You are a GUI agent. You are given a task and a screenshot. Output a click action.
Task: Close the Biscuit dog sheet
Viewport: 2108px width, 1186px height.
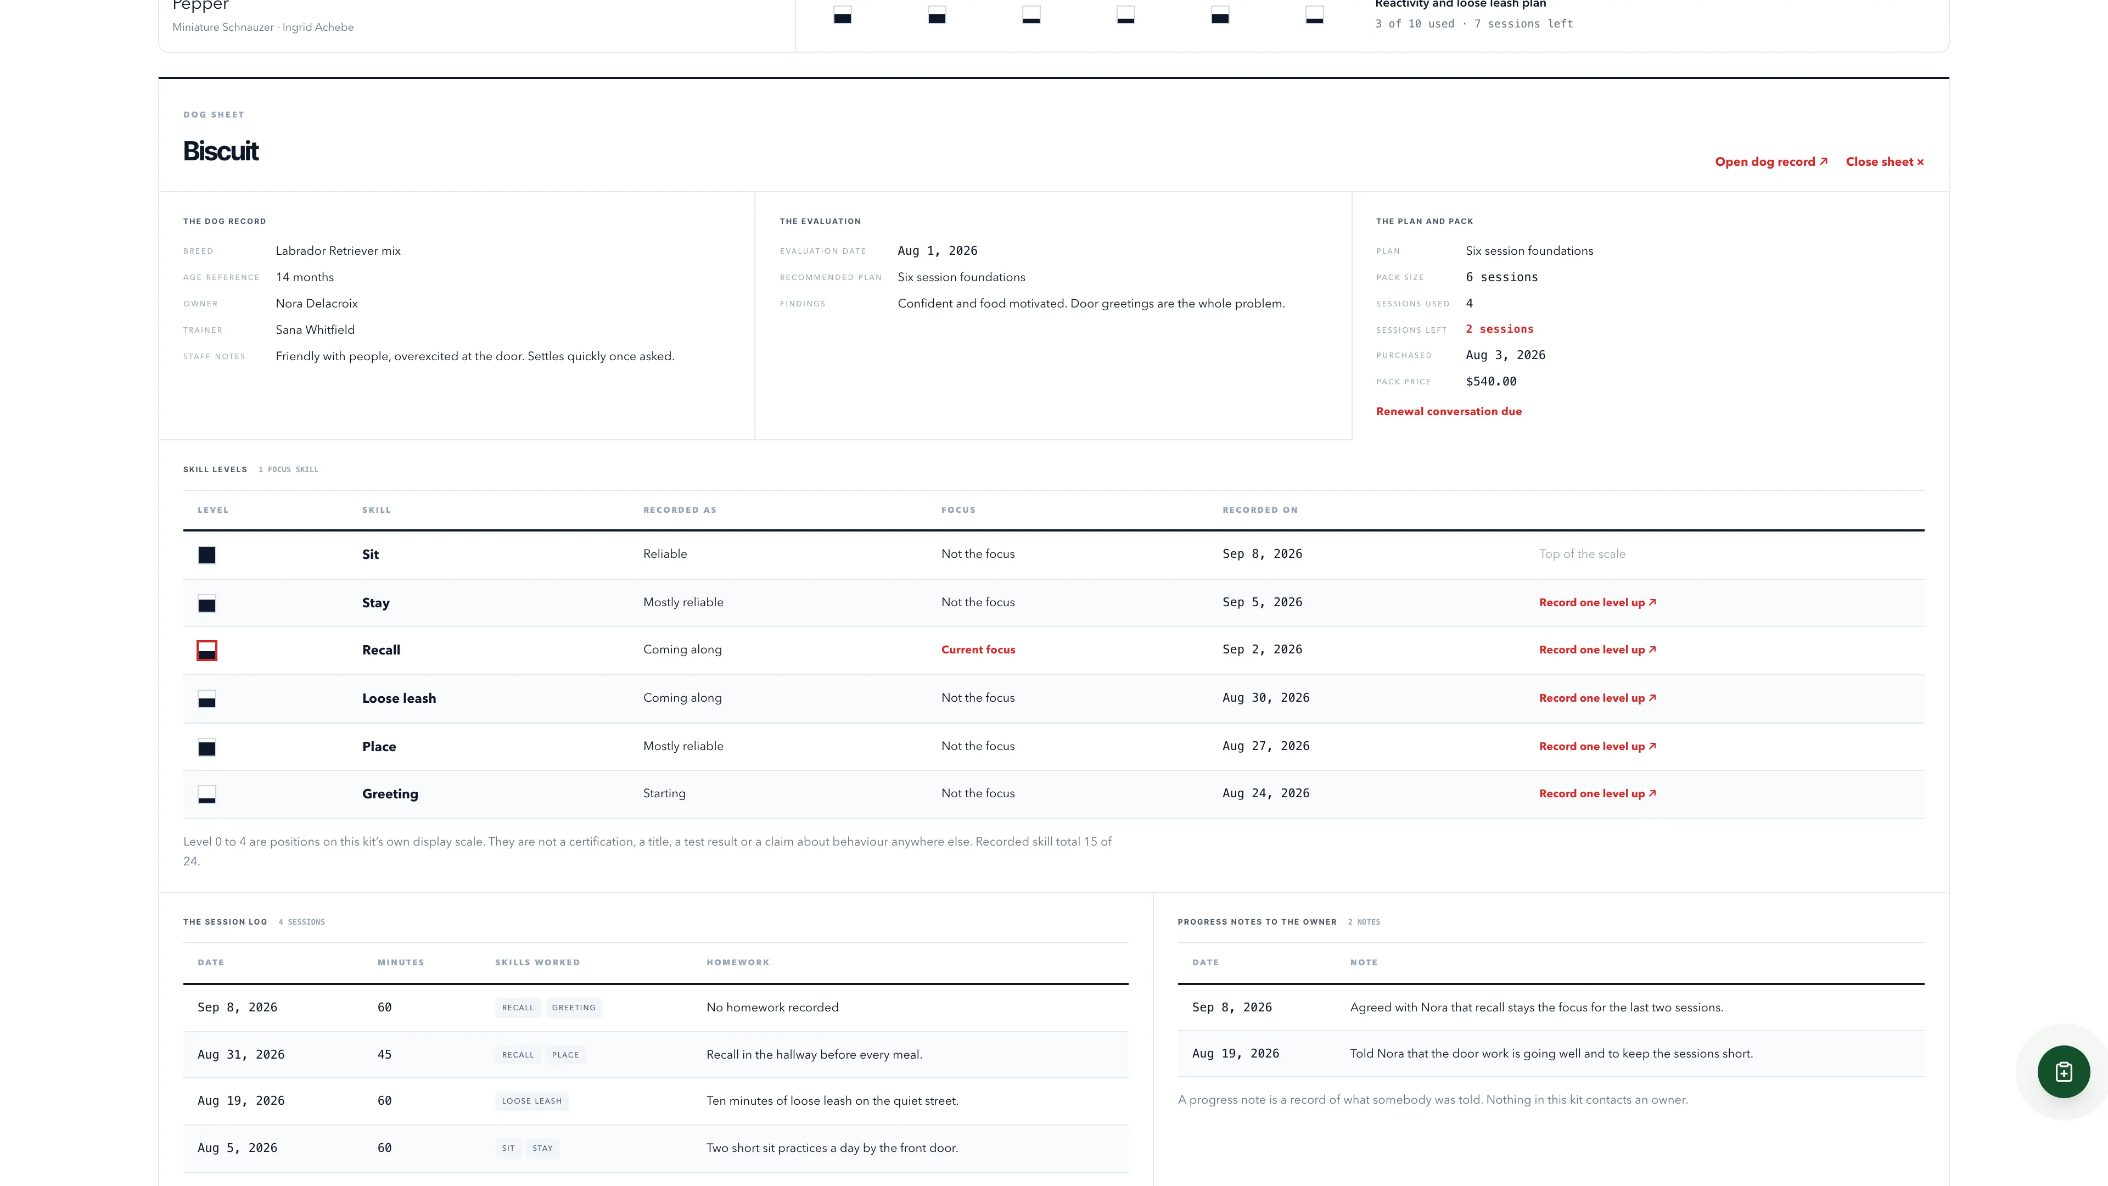coord(1885,162)
